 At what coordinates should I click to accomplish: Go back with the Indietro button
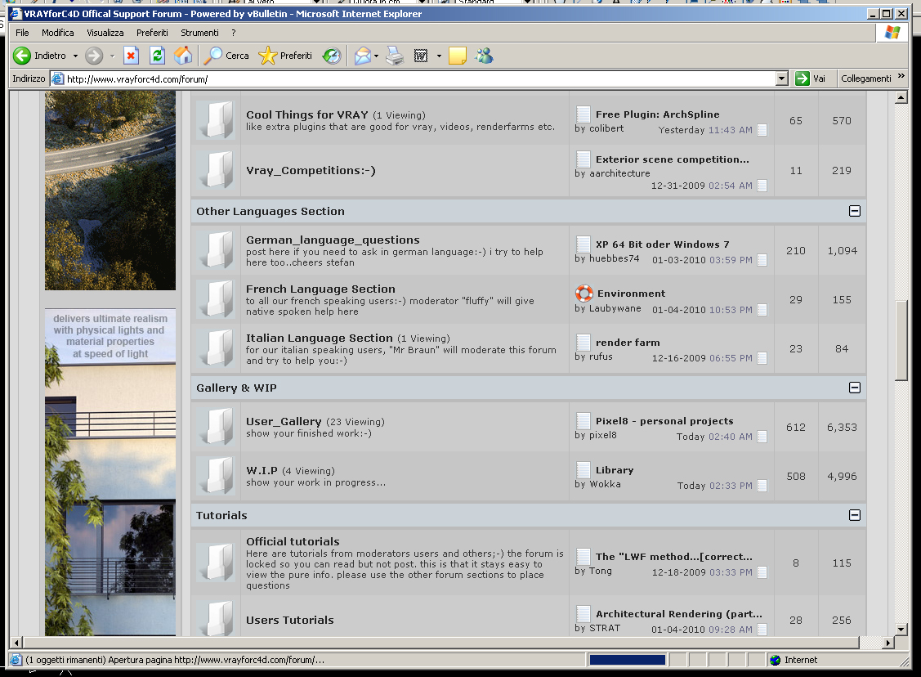(x=39, y=56)
